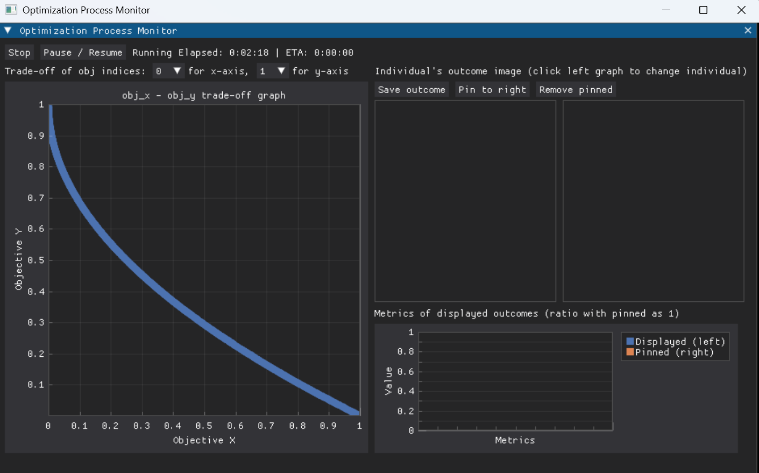The width and height of the screenshot is (759, 473).
Task: Click the dropdown arrow icon next to obj index 0
Action: (178, 70)
